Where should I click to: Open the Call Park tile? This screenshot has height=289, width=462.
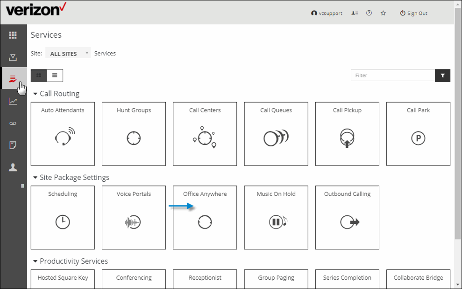418,134
